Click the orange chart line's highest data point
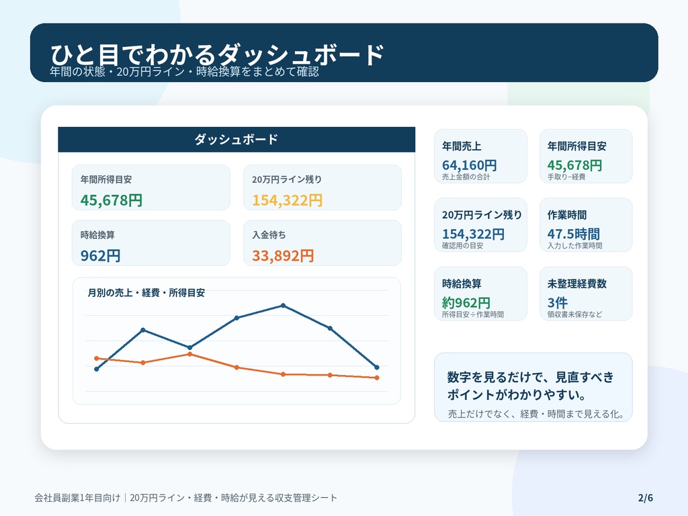 tap(189, 354)
